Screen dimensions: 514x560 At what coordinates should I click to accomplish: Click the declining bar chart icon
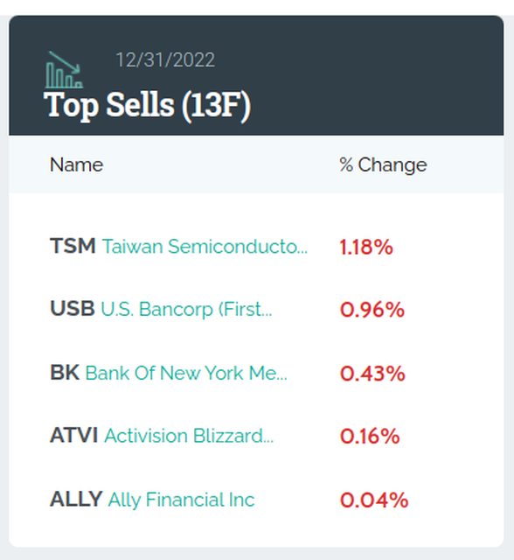(64, 70)
